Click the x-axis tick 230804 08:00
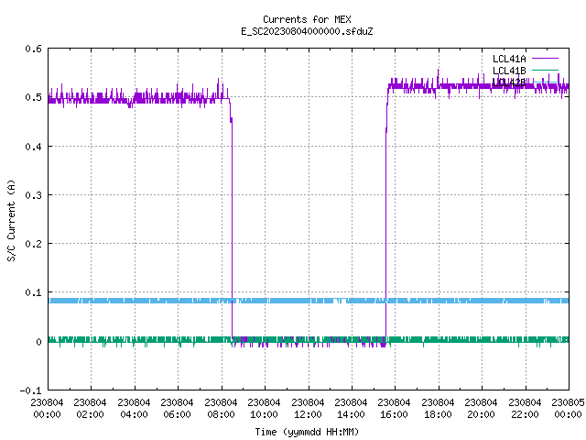 (x=221, y=409)
